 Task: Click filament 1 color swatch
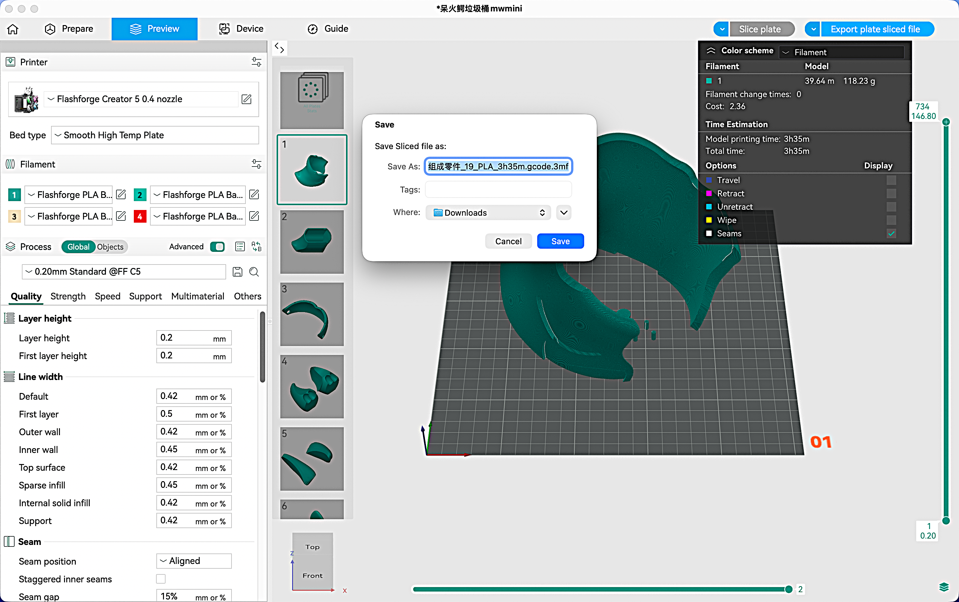(14, 195)
